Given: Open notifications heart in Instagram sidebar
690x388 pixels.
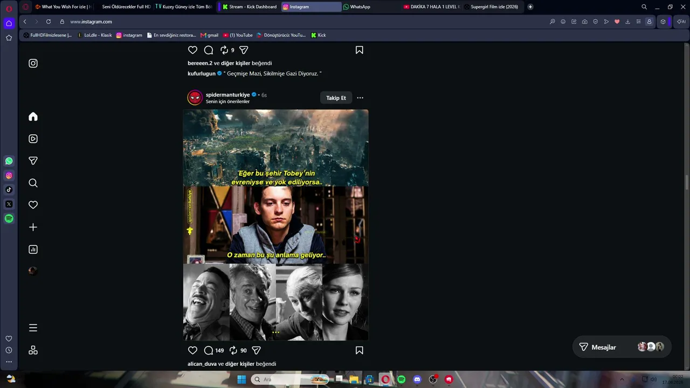Looking at the screenshot, I should (33, 205).
